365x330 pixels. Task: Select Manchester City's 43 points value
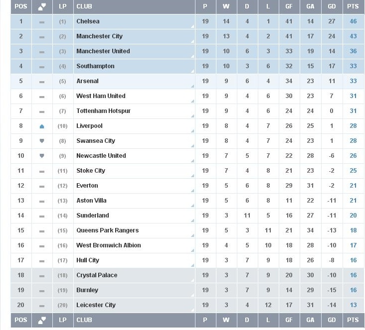point(353,36)
